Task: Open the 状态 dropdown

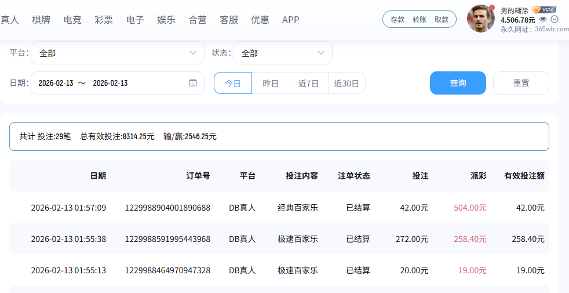Action: coord(282,53)
